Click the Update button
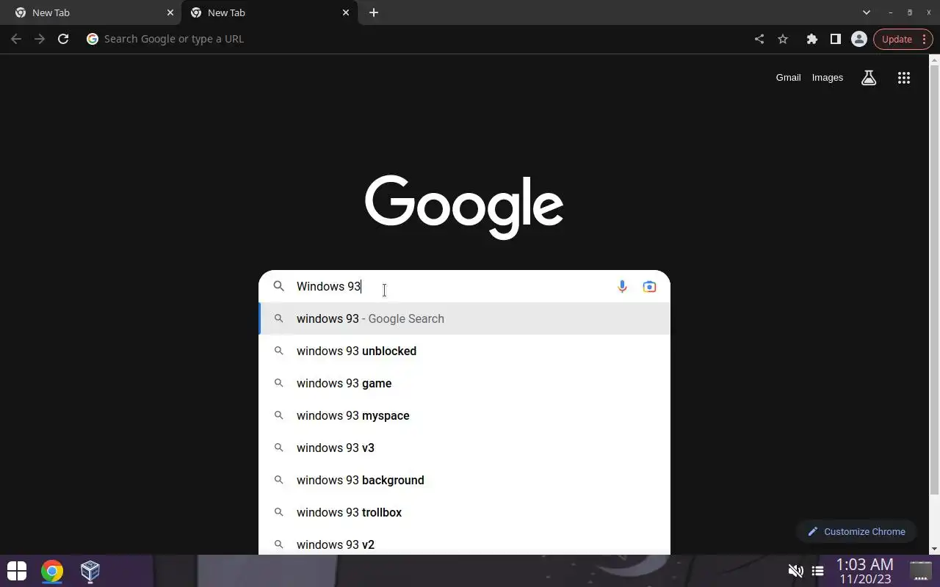Viewport: 940px width, 587px height. click(903, 39)
